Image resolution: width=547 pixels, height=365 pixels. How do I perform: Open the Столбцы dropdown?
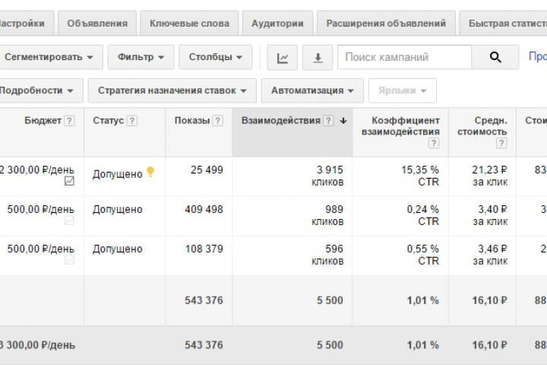pos(216,57)
